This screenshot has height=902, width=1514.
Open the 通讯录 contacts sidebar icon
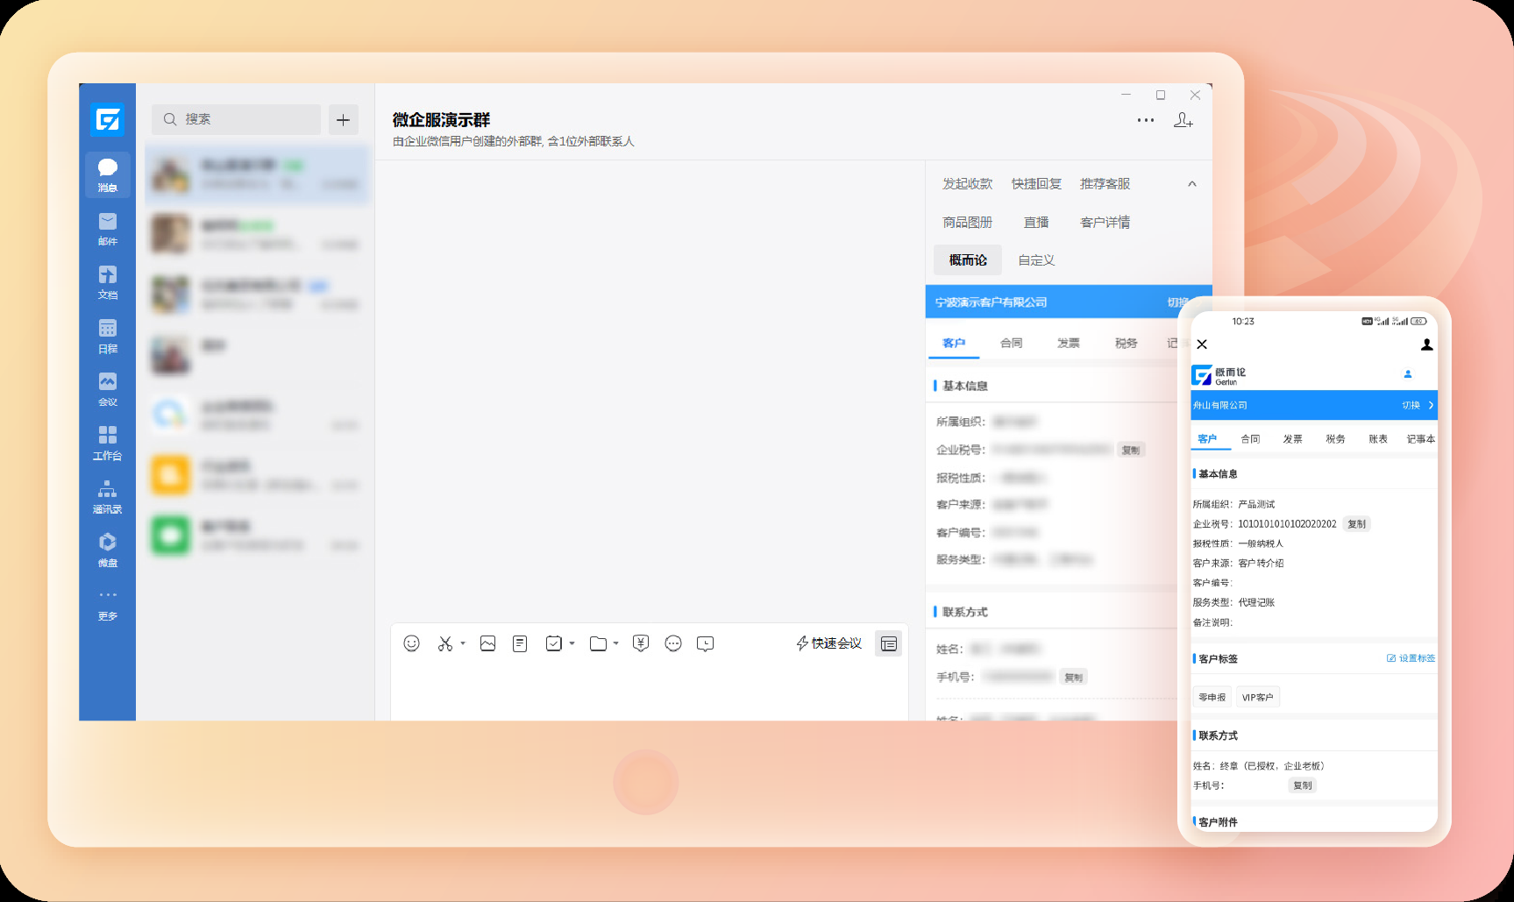point(108,496)
